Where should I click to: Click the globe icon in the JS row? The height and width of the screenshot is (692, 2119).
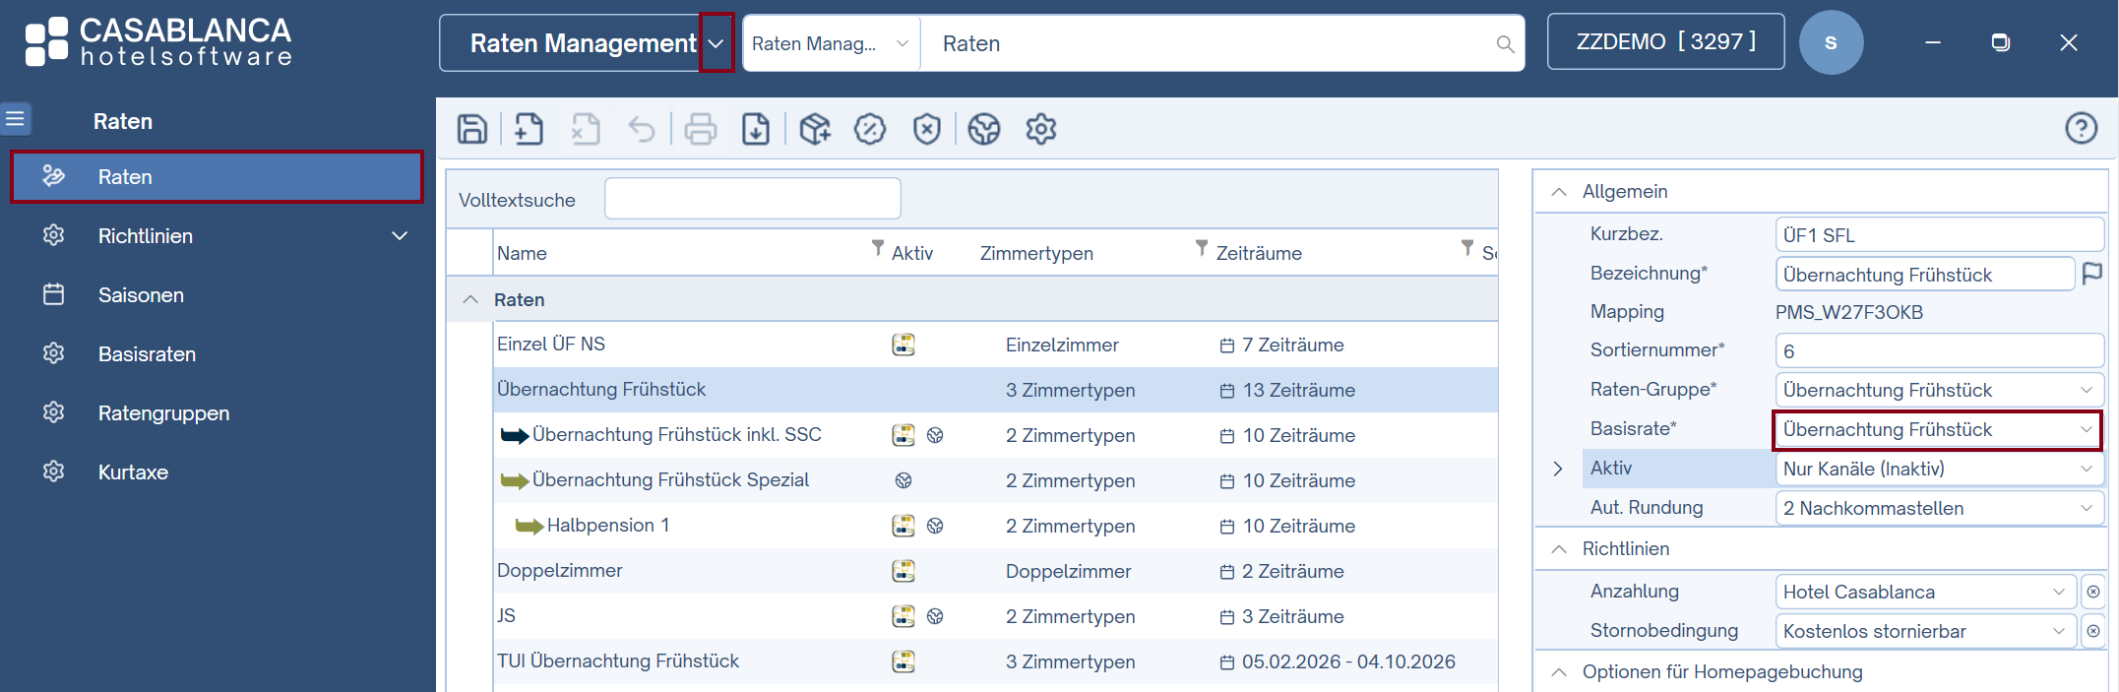point(935,616)
